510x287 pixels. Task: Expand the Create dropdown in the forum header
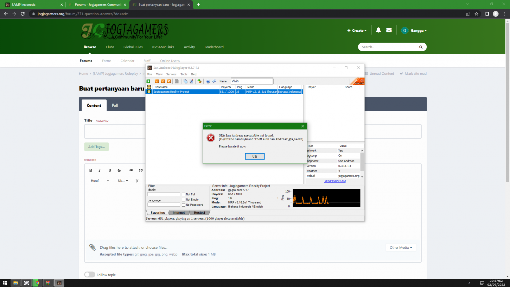pos(357,30)
